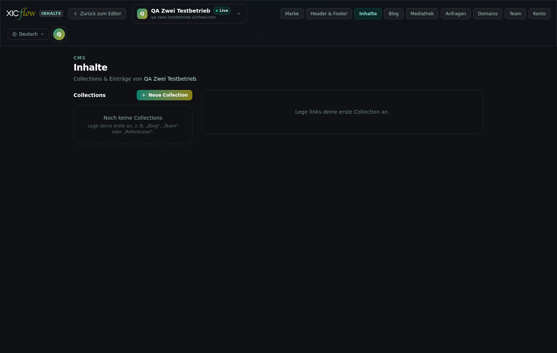The height and width of the screenshot is (353, 557).
Task: Click the INHALTE badge next to logo
Action: [51, 14]
